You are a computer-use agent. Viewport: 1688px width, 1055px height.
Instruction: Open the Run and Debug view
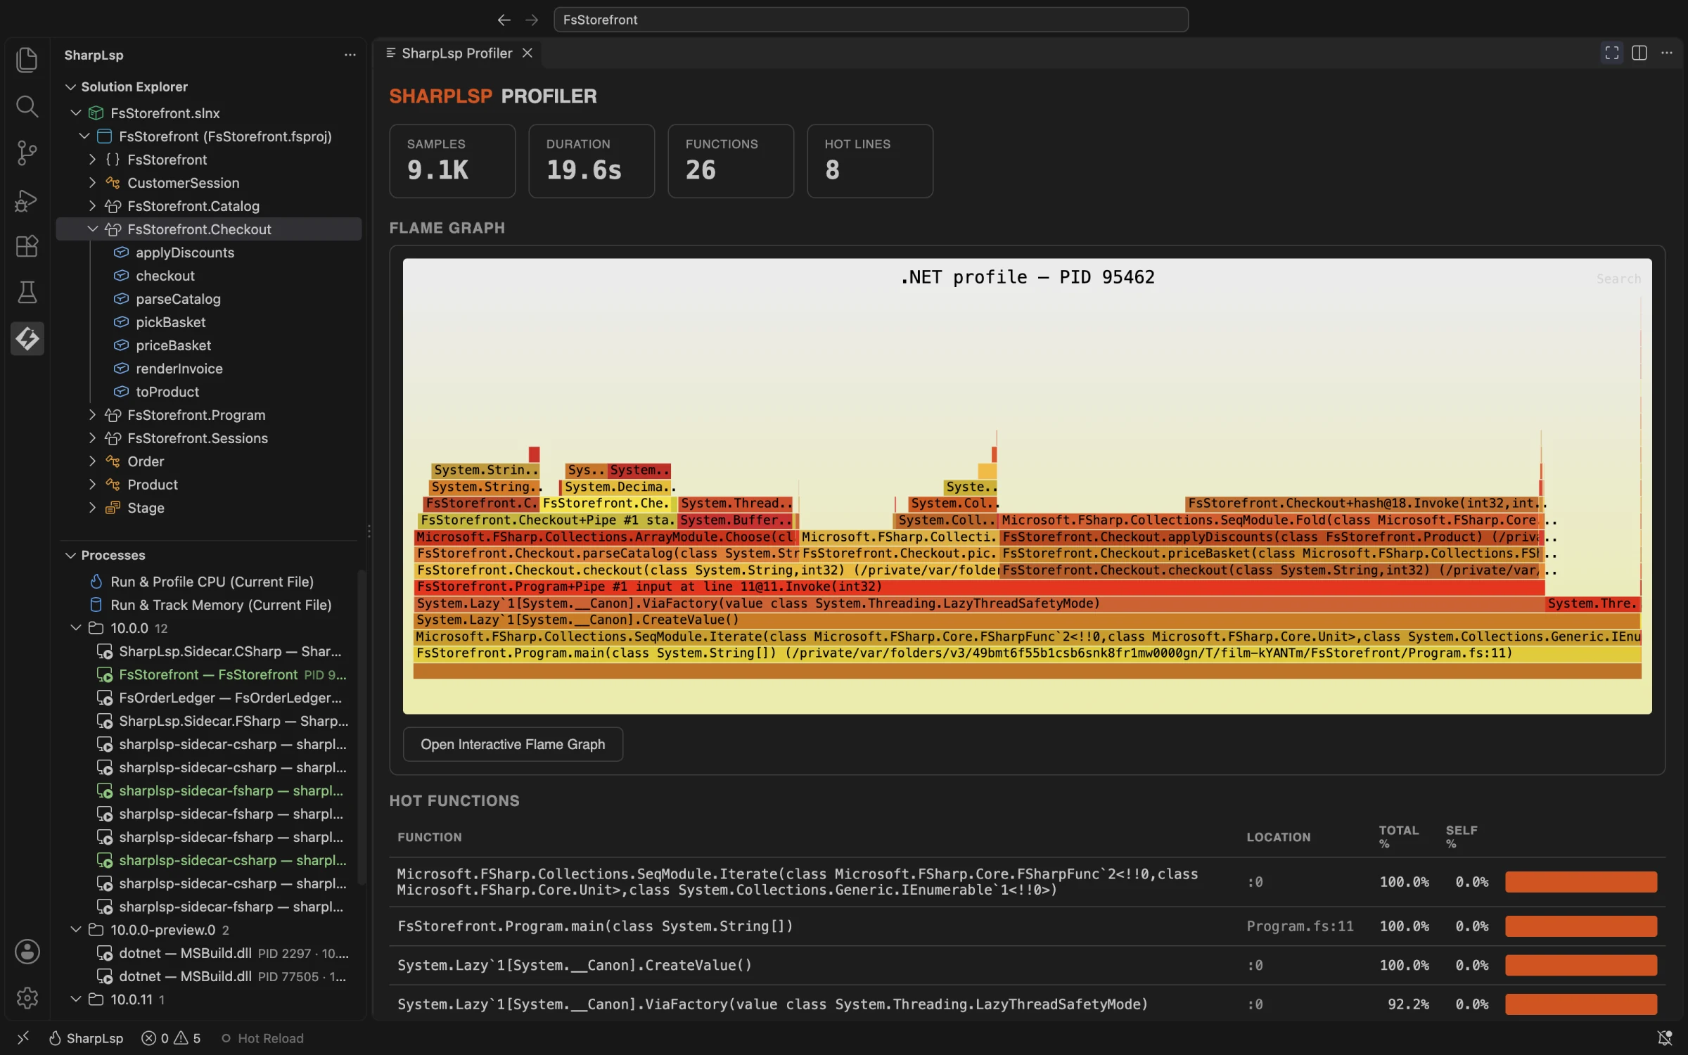[x=27, y=200]
